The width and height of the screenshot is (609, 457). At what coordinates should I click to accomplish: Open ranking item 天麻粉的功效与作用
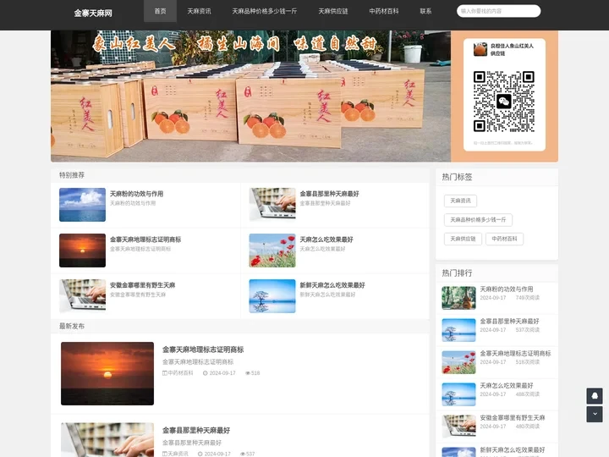click(507, 289)
